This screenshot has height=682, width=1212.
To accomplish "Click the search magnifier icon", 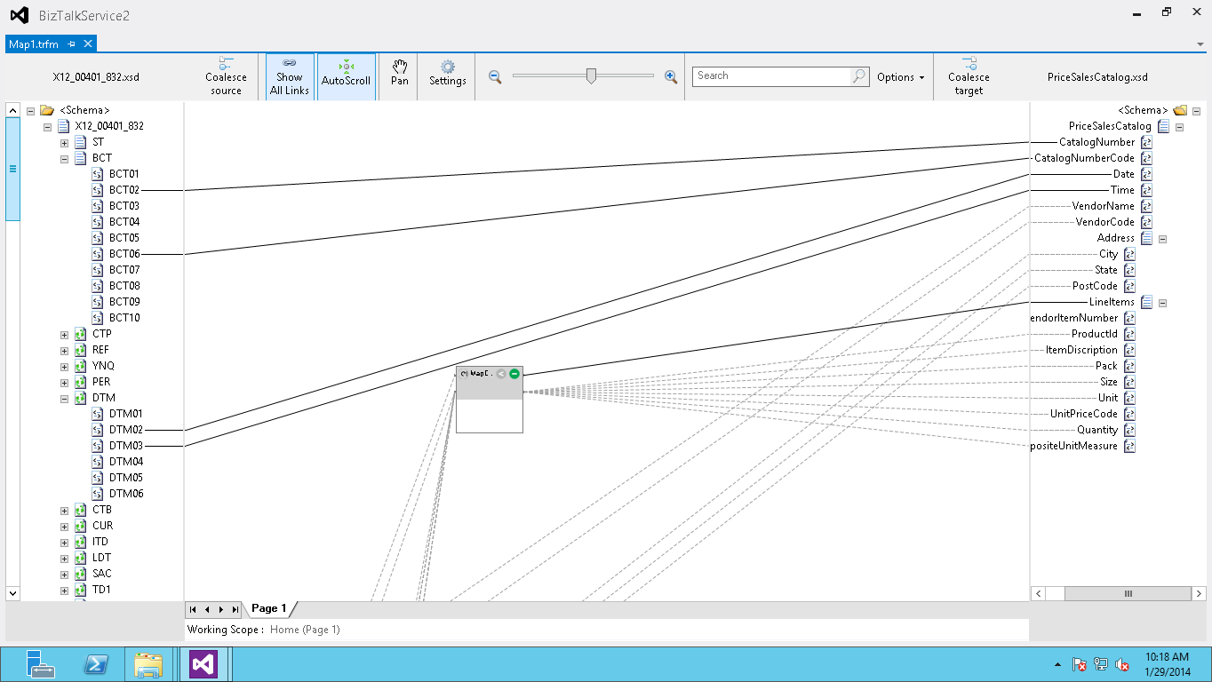I will pyautogui.click(x=859, y=76).
